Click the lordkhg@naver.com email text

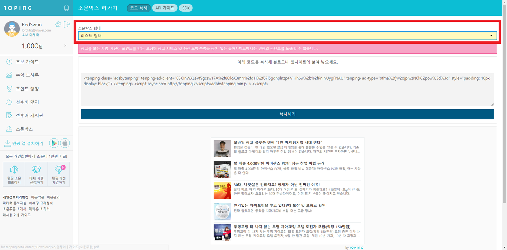[36, 30]
